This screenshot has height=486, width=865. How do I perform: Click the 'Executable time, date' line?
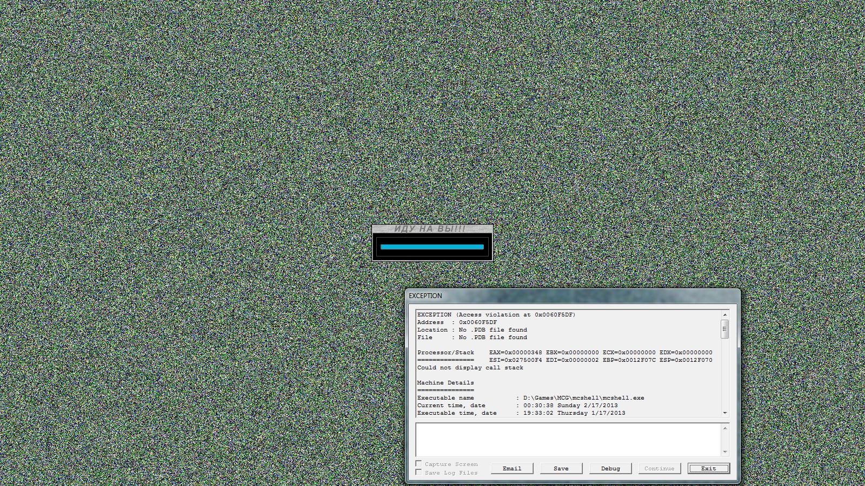521,413
